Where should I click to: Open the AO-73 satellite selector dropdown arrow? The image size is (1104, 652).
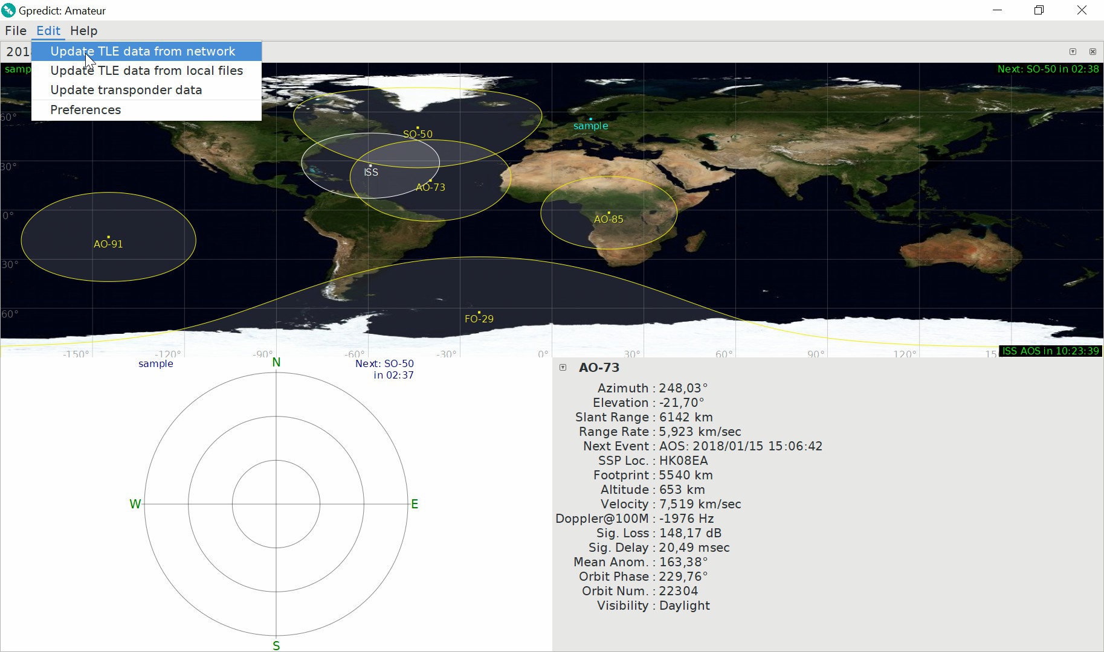pyautogui.click(x=563, y=368)
